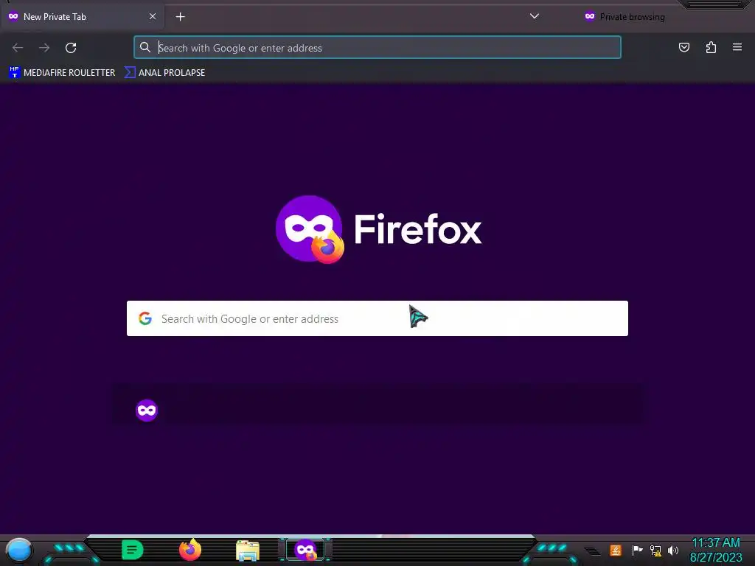The width and height of the screenshot is (755, 566).
Task: Open the volume speaker tray icon
Action: click(x=673, y=550)
